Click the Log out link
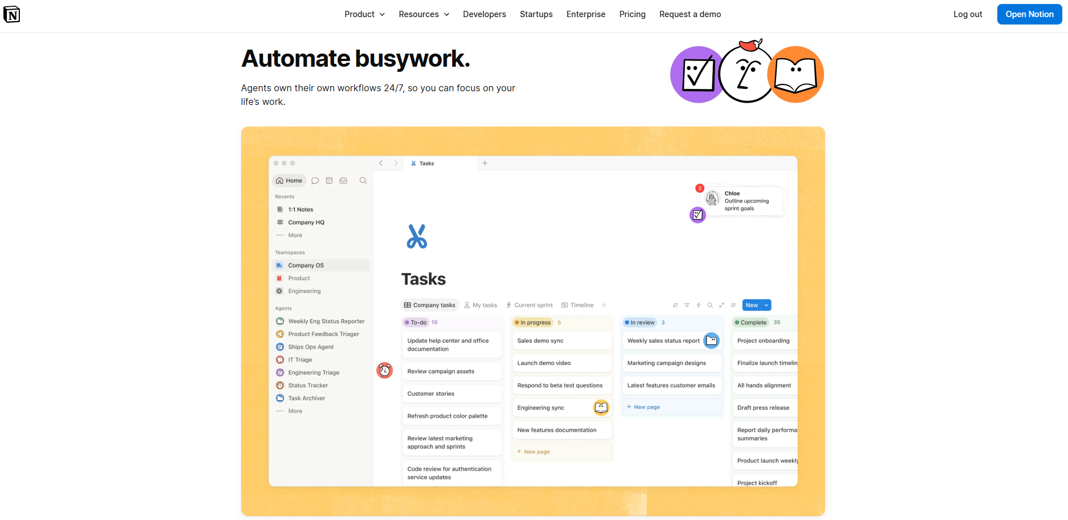Image resolution: width=1068 pixels, height=520 pixels. click(968, 14)
